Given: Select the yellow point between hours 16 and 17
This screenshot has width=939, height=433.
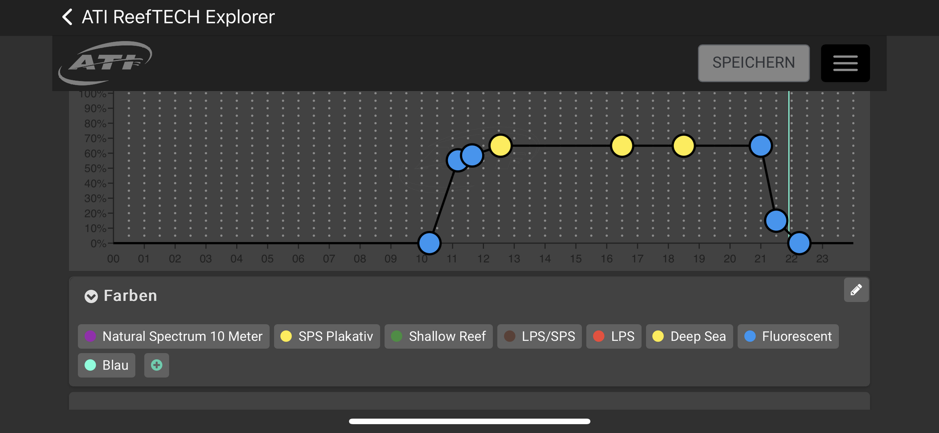Looking at the screenshot, I should pyautogui.click(x=622, y=145).
